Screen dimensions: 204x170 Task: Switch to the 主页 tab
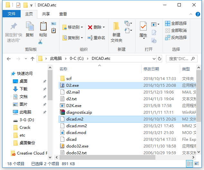29,14
